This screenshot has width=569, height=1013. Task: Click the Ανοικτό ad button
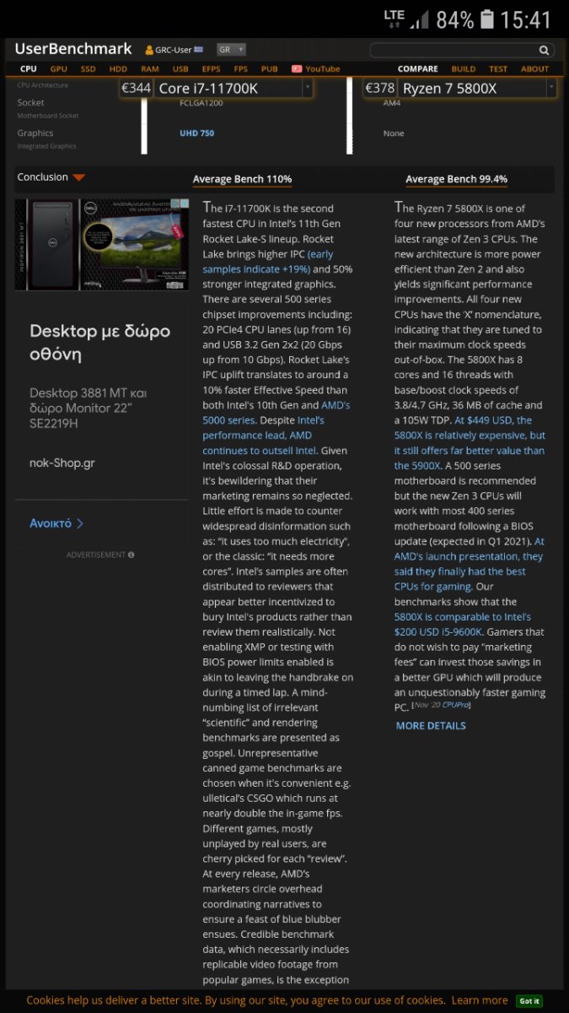pyautogui.click(x=56, y=523)
